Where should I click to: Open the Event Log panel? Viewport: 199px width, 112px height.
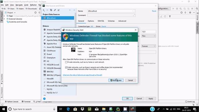(190, 102)
